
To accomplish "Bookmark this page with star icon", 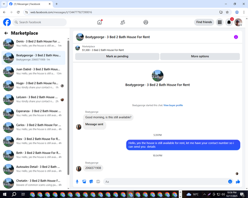I will pyautogui.click(x=227, y=12).
